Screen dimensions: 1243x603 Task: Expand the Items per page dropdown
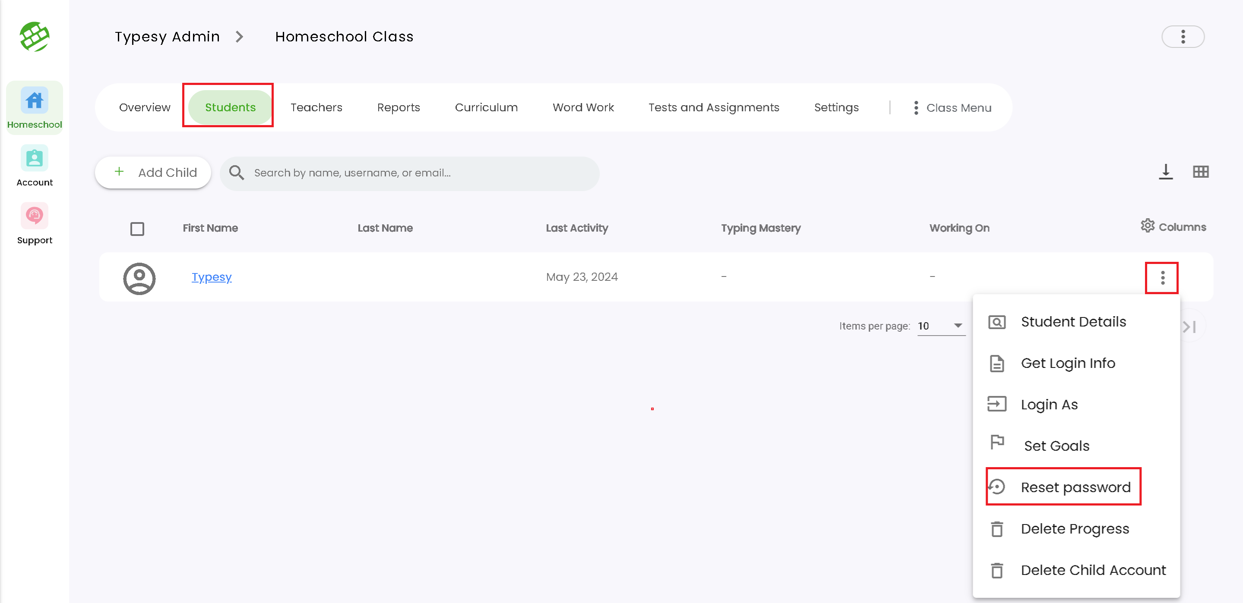coord(940,326)
